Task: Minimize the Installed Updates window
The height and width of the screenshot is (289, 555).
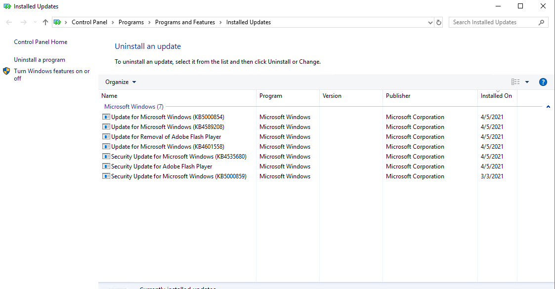Action: 498,6
